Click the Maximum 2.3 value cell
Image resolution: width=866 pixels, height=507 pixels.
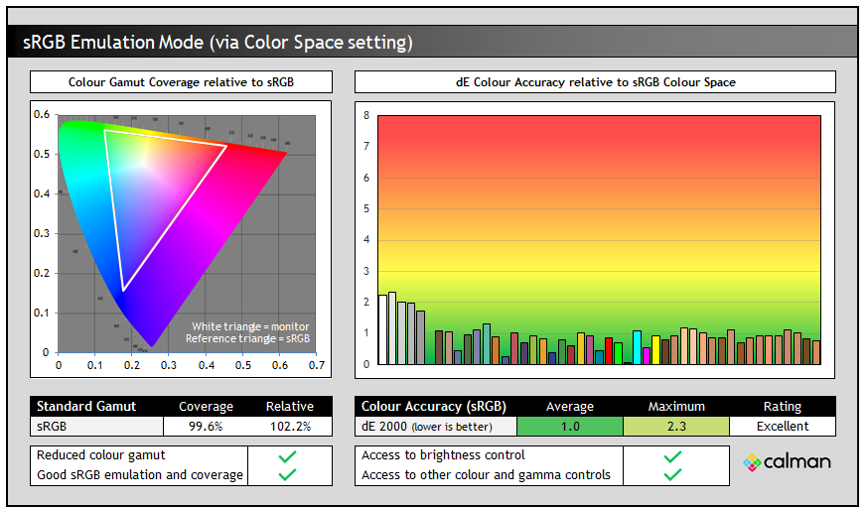pyautogui.click(x=675, y=426)
